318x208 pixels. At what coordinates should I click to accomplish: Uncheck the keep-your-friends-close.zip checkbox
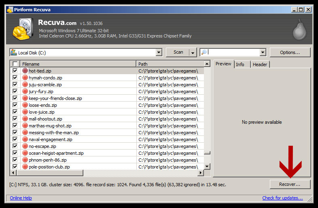pyautogui.click(x=15, y=98)
